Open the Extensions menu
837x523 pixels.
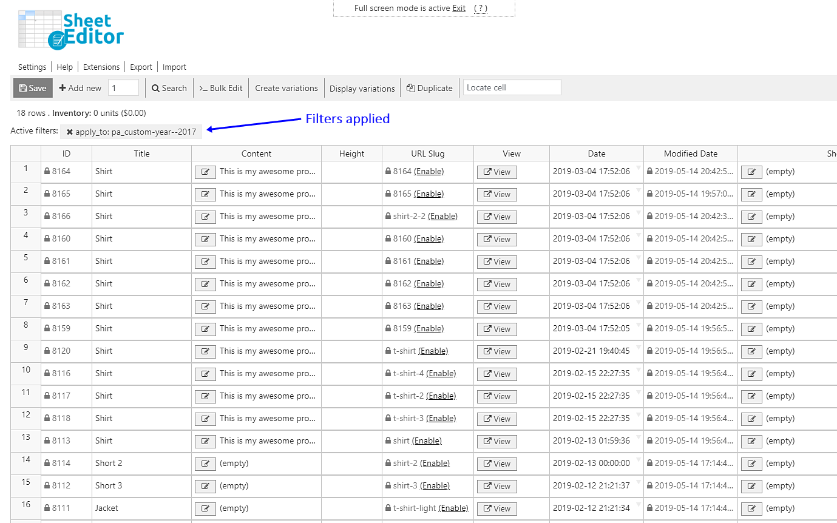[x=101, y=67]
